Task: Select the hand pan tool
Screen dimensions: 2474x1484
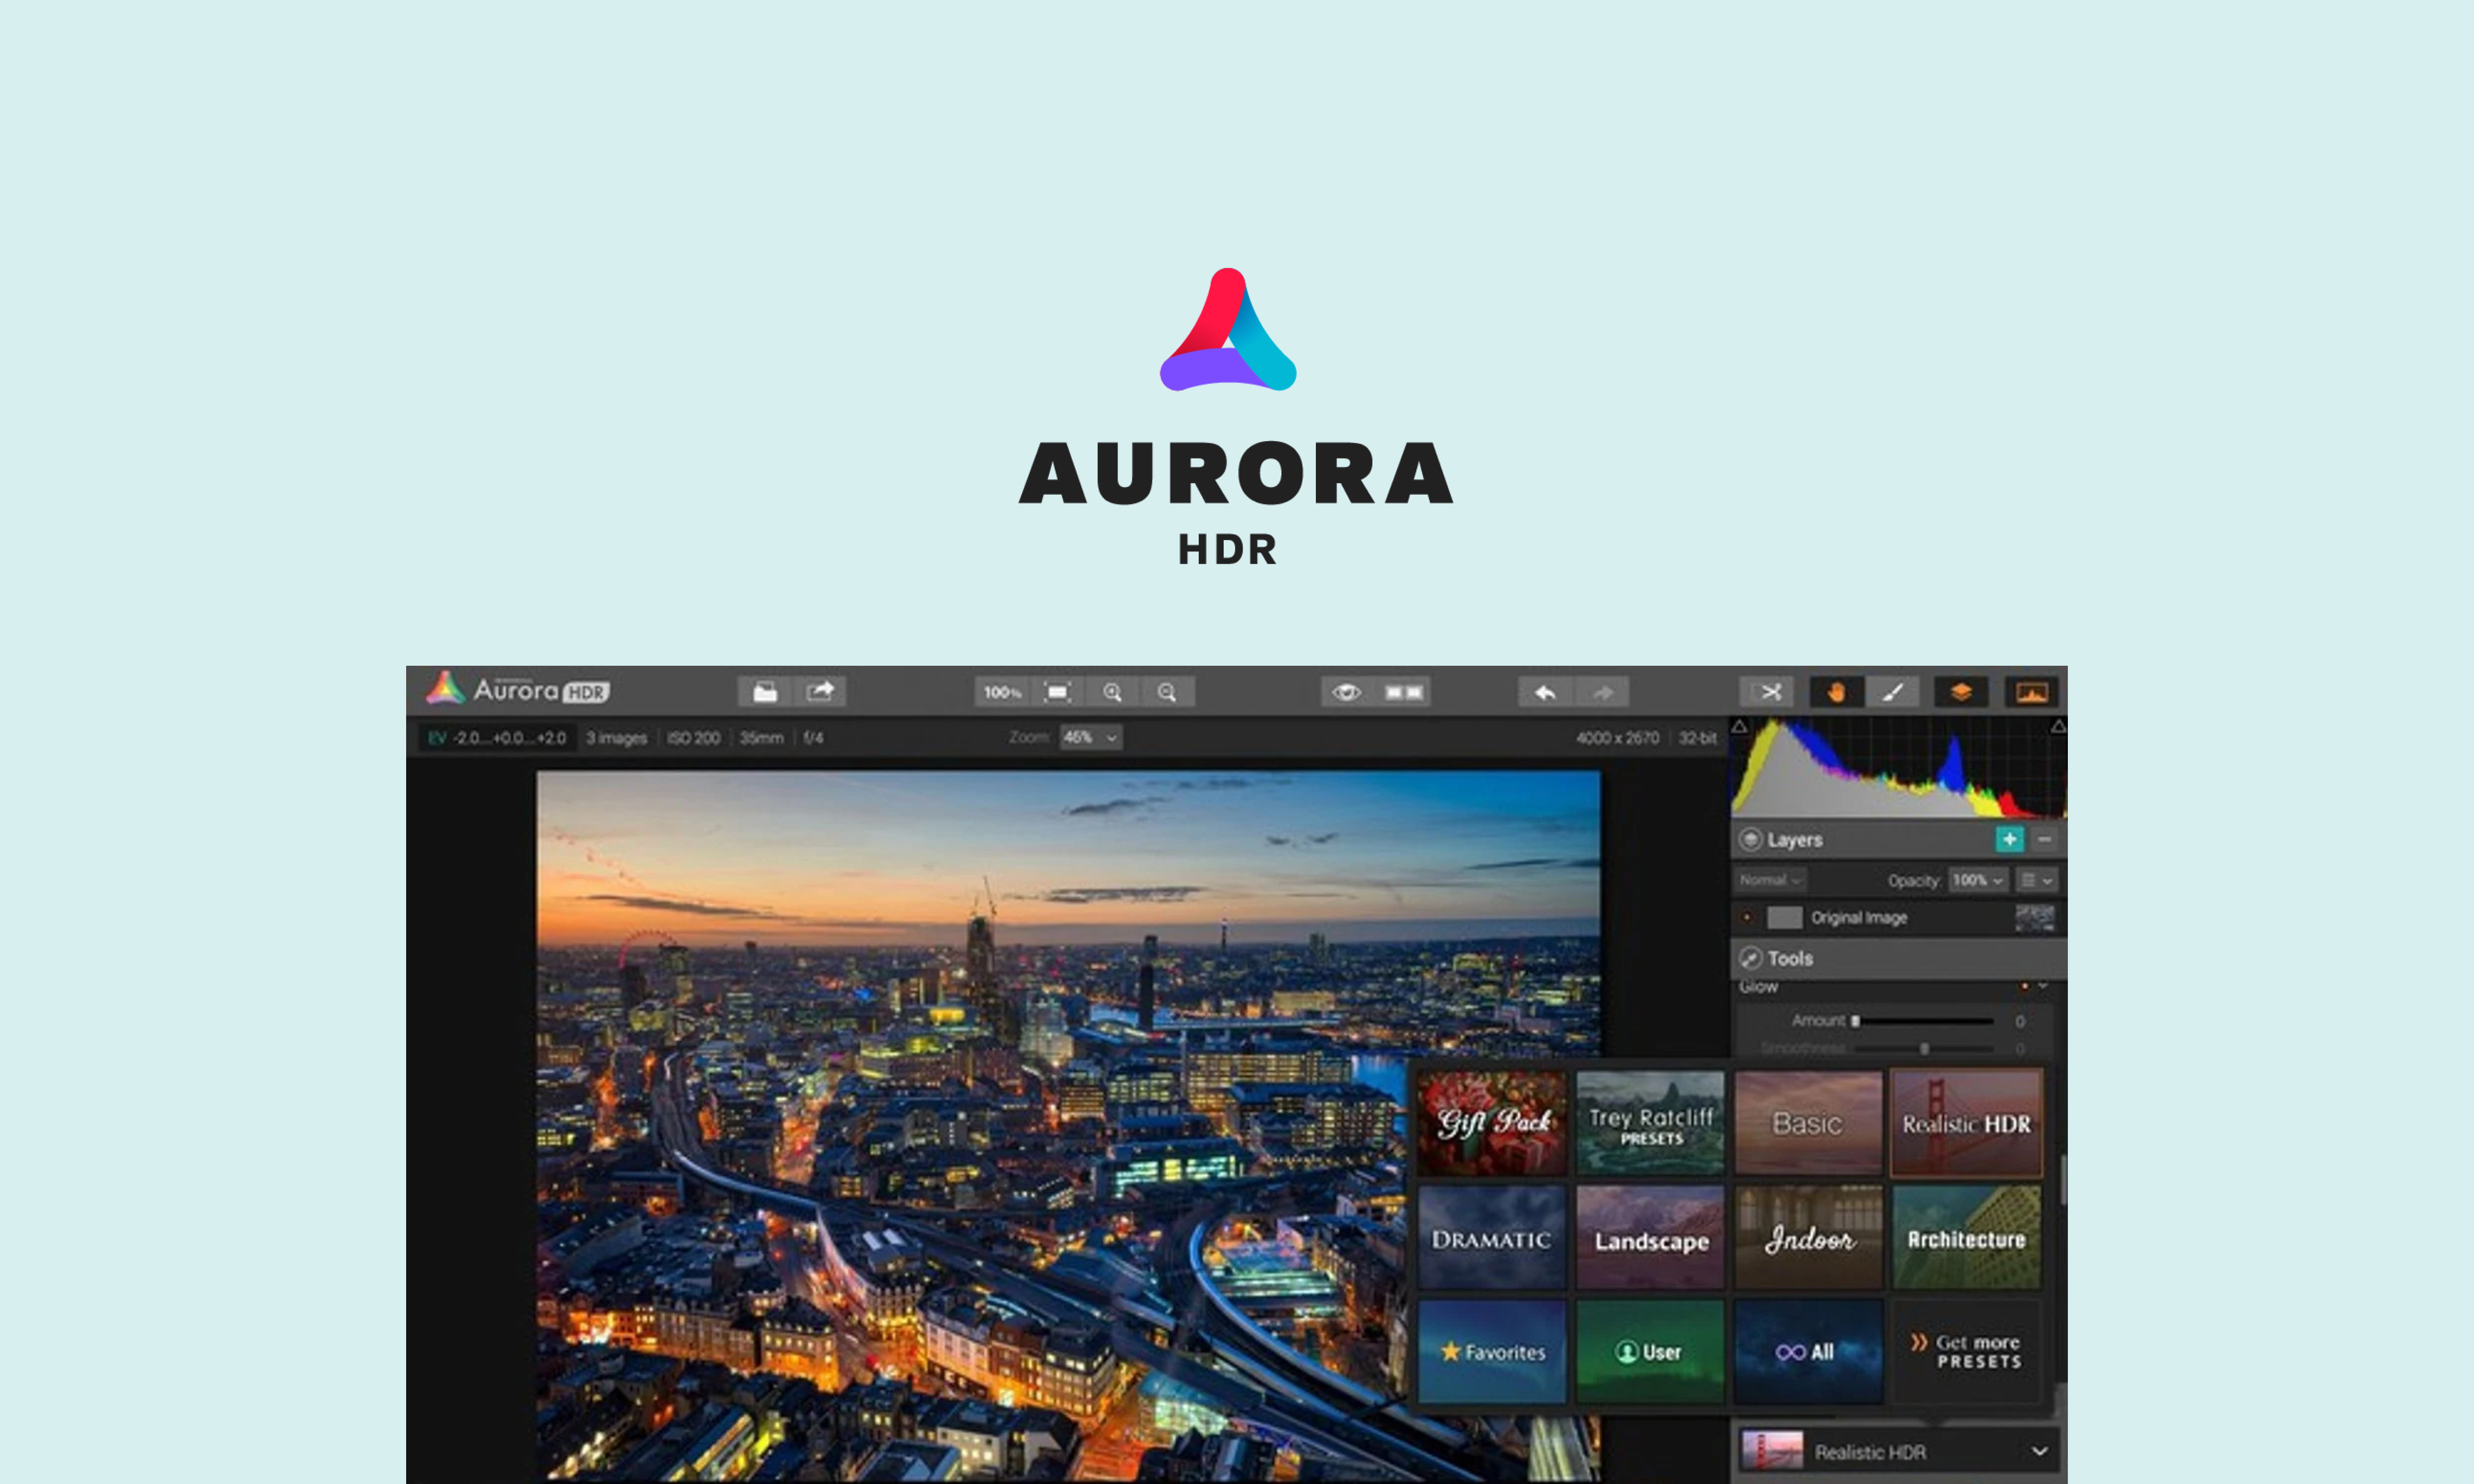Action: pyautogui.click(x=1836, y=692)
